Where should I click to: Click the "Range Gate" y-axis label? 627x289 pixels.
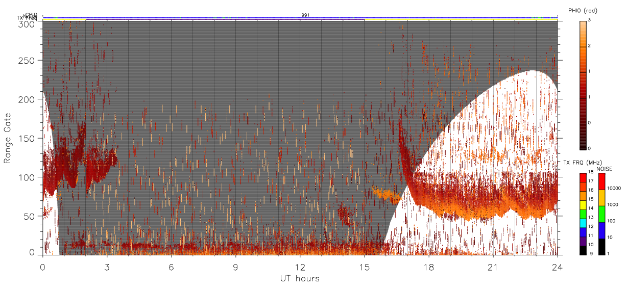[x=8, y=138]
